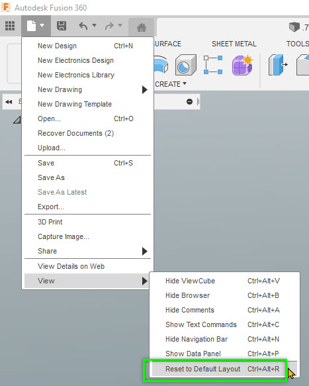This screenshot has width=309, height=386.
Task: Expand the CREATE panel dropdown
Action: [171, 84]
